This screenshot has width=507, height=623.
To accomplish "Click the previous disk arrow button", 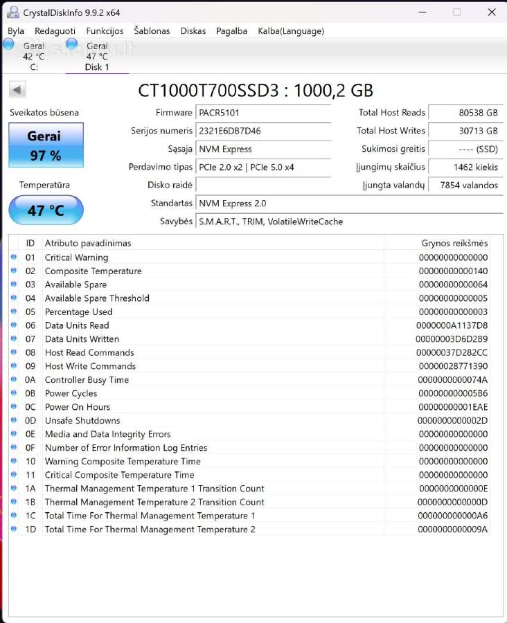I will pyautogui.click(x=17, y=89).
